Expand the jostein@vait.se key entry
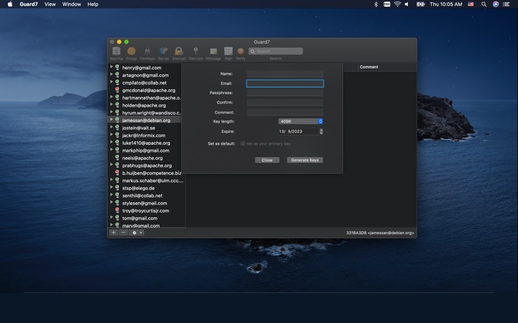This screenshot has height=323, width=518. [x=111, y=127]
